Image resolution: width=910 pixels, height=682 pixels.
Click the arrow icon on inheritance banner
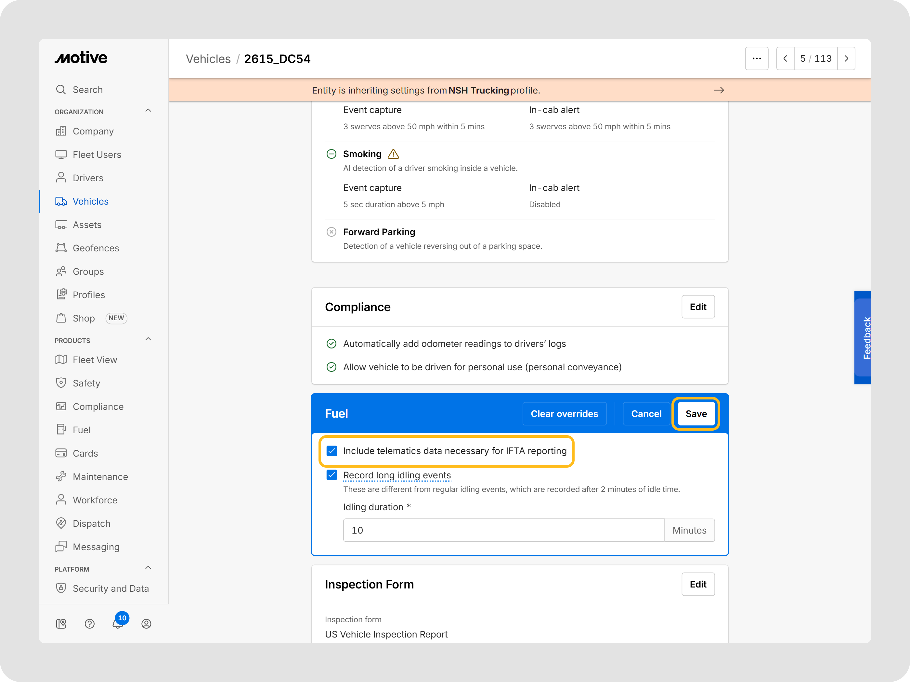[x=718, y=90]
